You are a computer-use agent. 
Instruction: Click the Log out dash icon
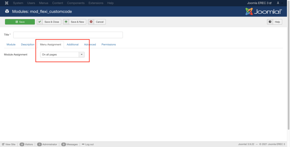(x=83, y=144)
